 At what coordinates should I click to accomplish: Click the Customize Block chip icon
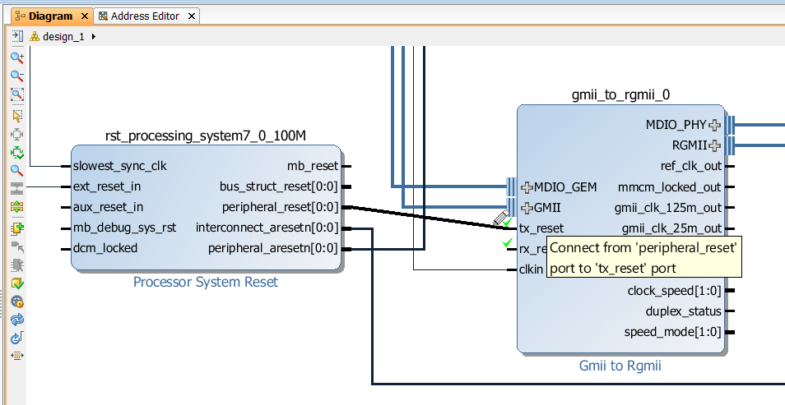(17, 265)
